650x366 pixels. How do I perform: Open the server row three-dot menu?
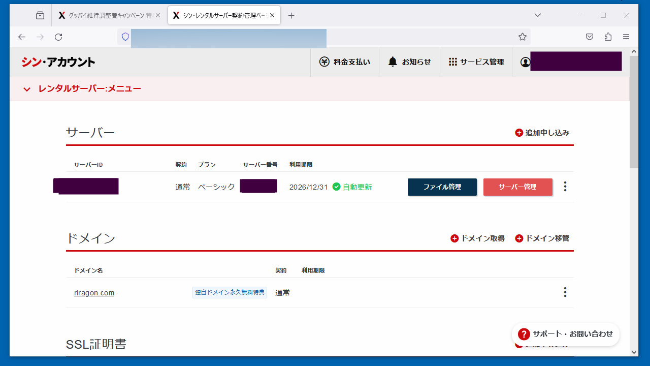pyautogui.click(x=565, y=187)
